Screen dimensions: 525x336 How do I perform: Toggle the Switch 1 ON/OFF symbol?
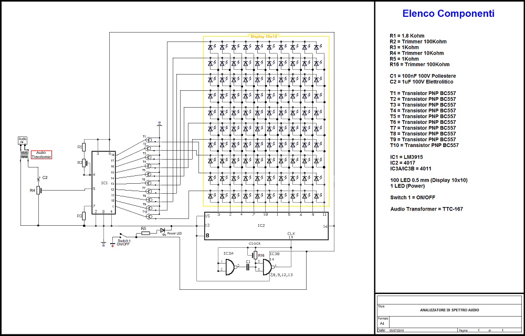123,235
